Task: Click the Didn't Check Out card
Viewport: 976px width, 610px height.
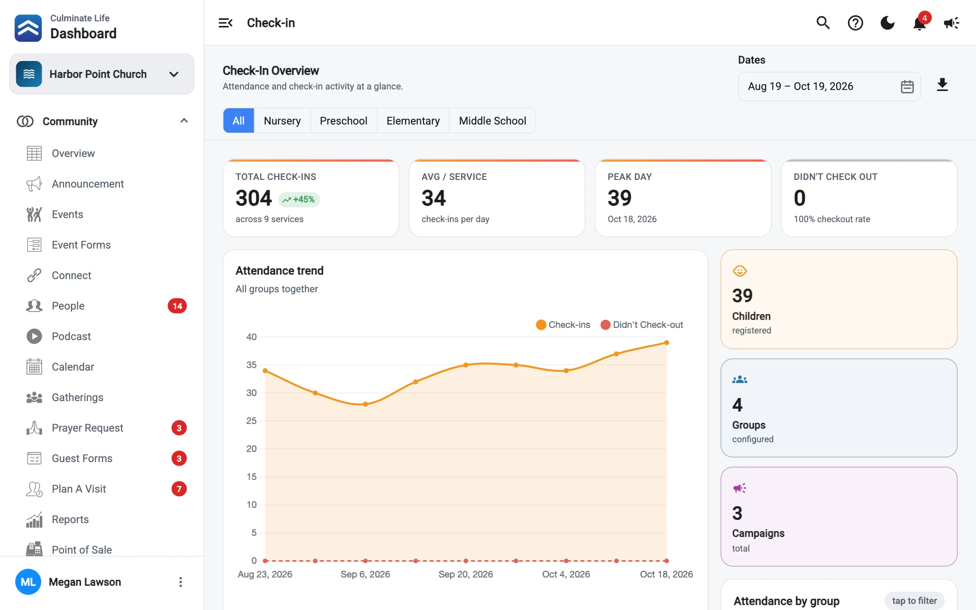Action: pos(869,198)
